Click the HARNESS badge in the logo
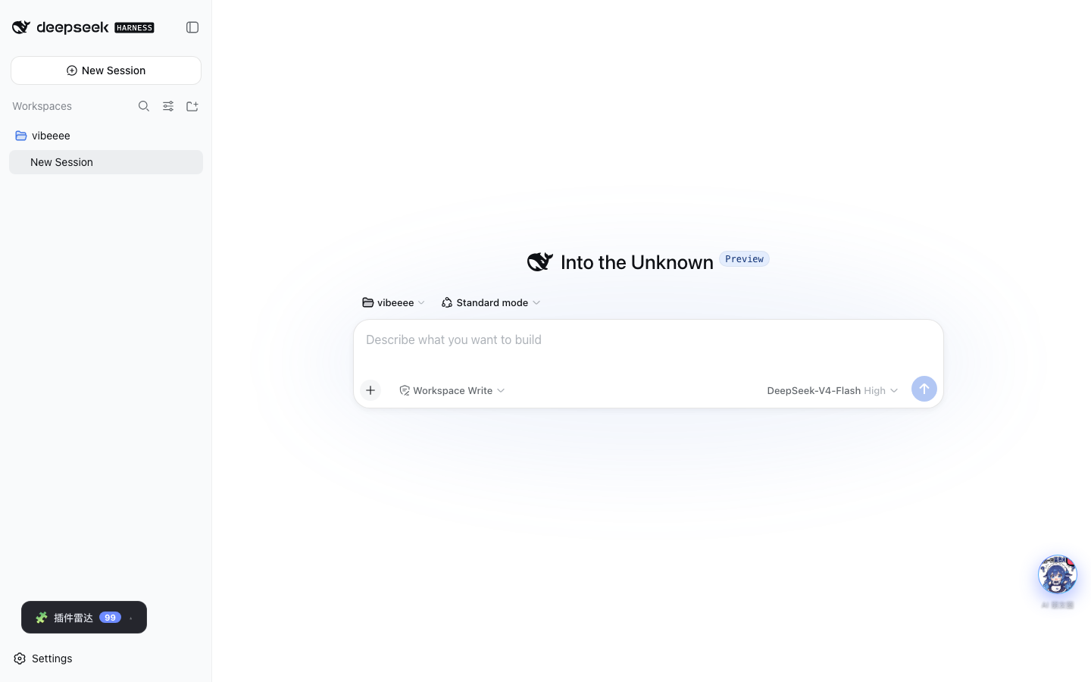Screen dimensions: 1091x682 (x=134, y=27)
